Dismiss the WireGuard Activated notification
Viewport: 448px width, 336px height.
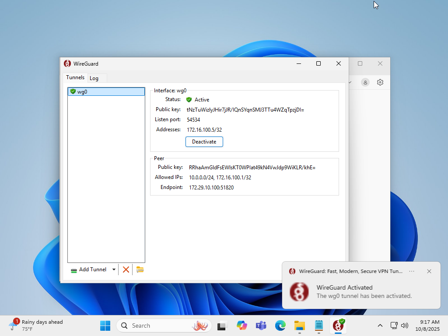[x=429, y=271]
